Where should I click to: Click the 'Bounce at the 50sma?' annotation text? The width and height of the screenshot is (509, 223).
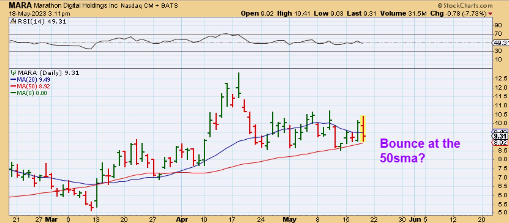[420, 151]
